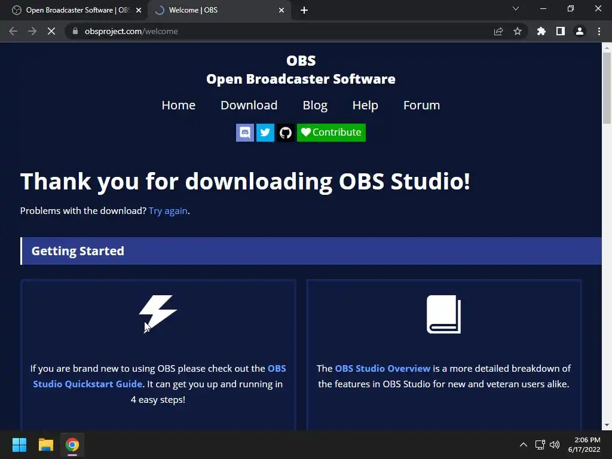612x459 pixels.
Task: Open the OBS GitHub icon link
Action: (286, 133)
